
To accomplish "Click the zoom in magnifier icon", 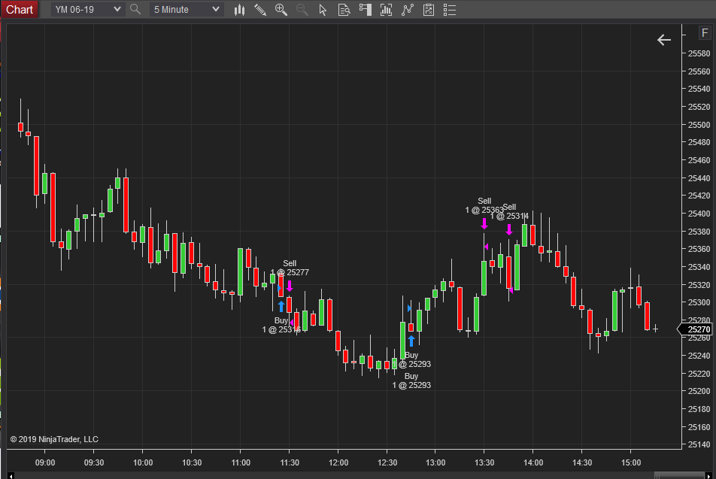I will click(x=281, y=10).
